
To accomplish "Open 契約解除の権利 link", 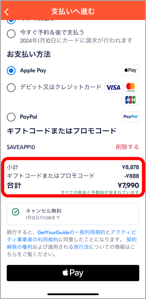I will [x=72, y=244].
